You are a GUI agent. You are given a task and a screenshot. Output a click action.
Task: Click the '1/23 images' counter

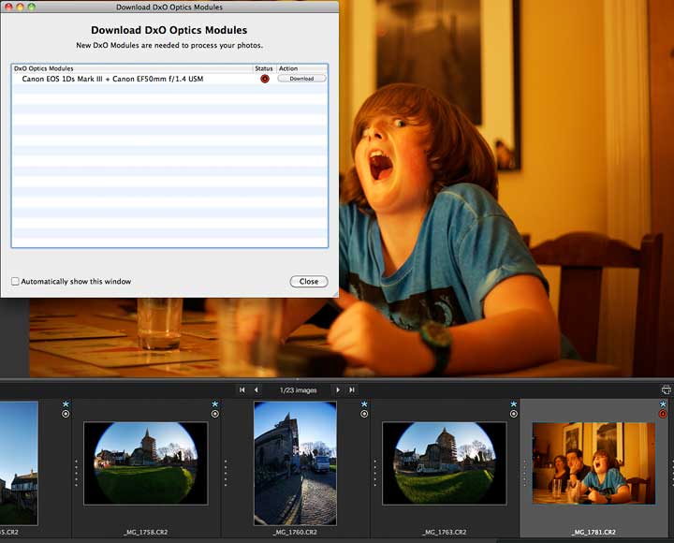point(298,390)
